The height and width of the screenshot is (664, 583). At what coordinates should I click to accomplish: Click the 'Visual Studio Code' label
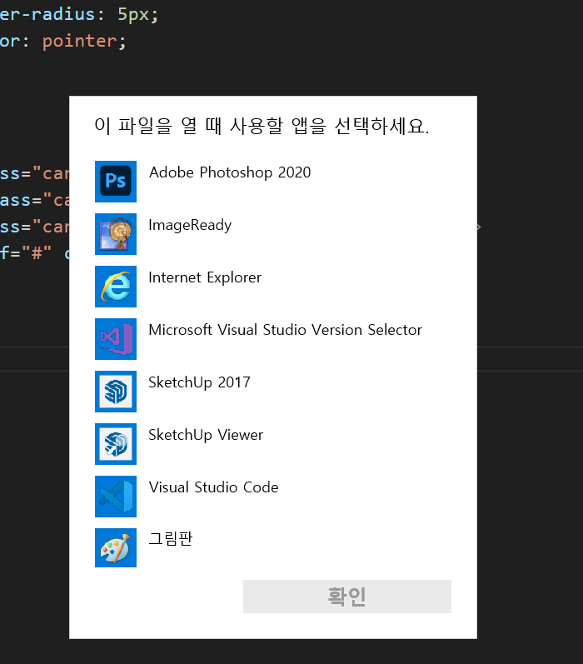[x=214, y=487]
